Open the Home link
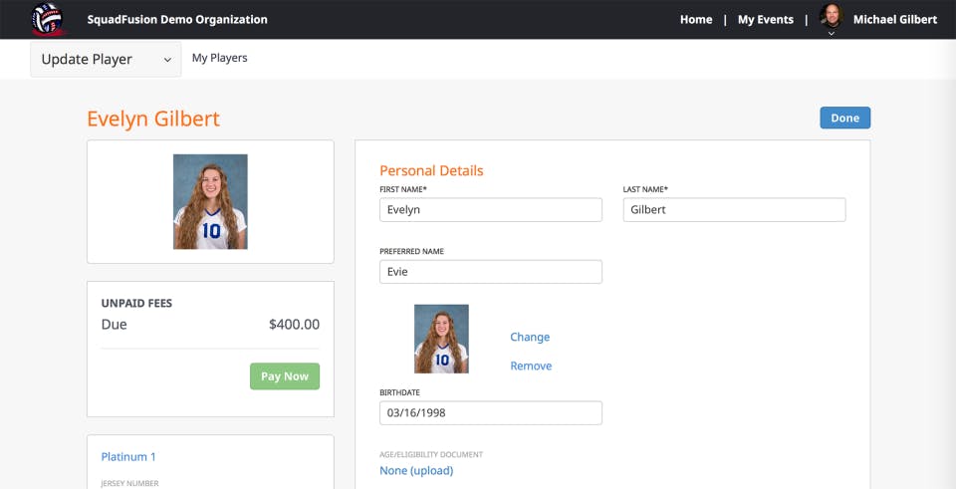 coord(696,20)
